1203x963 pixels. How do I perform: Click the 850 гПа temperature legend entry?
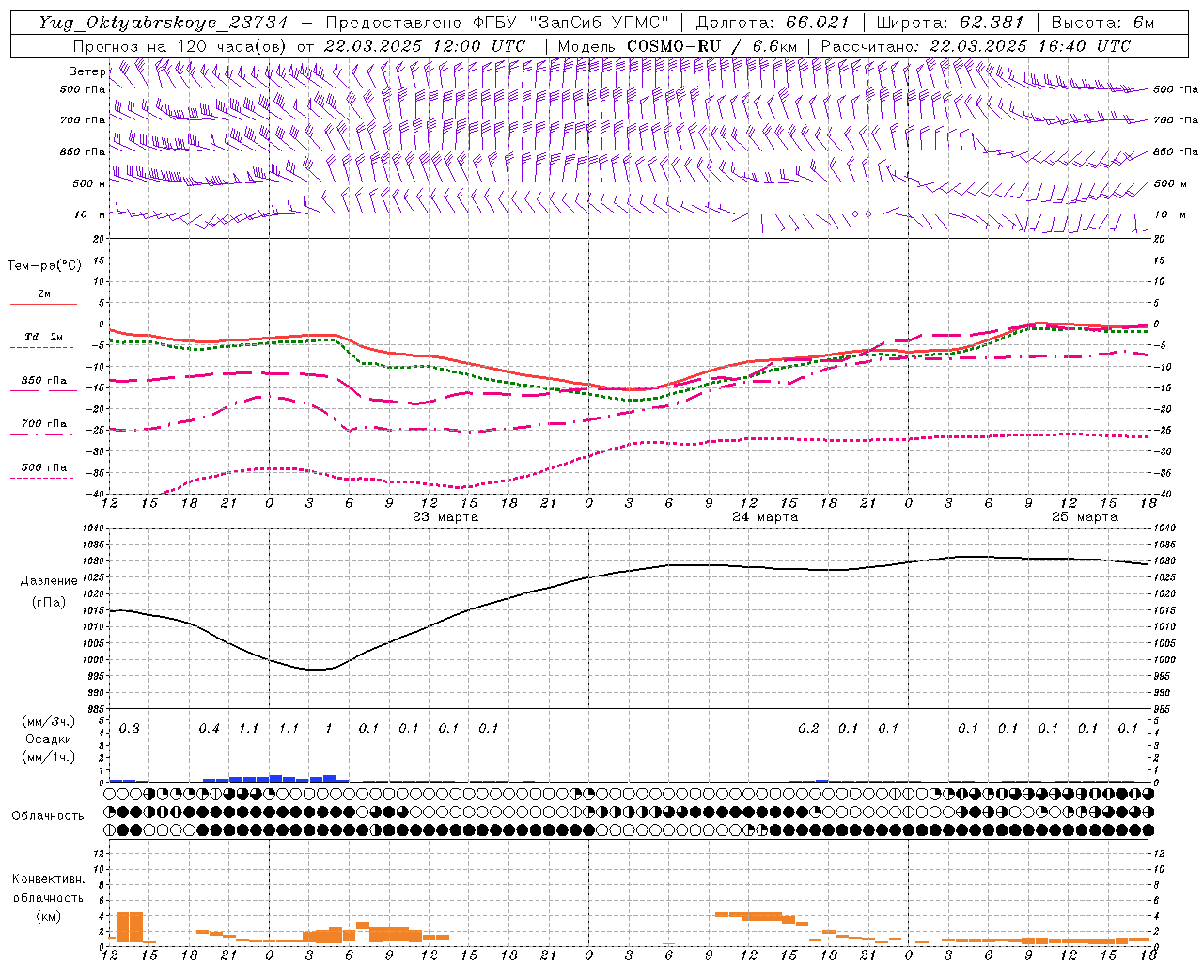[x=43, y=381]
